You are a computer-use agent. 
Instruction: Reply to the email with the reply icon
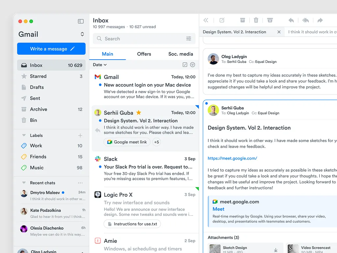(x=291, y=20)
